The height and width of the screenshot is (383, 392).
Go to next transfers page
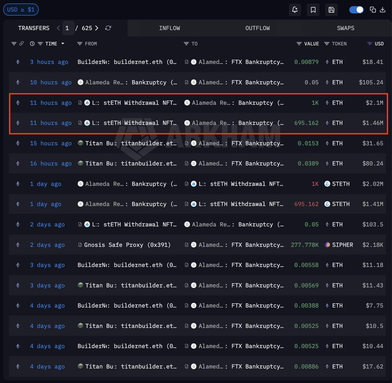[97, 28]
